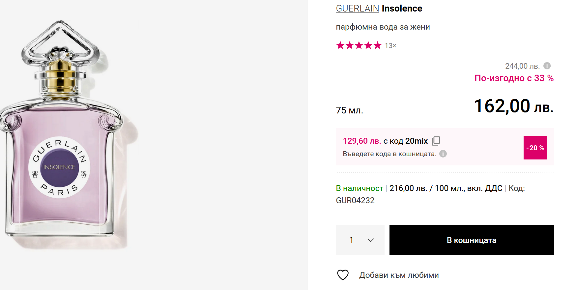Click the 129,60 лв. discounted price
The width and height of the screenshot is (575, 290).
pos(362,141)
